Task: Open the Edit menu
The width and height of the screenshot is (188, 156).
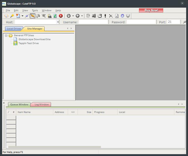Action: tap(16, 10)
